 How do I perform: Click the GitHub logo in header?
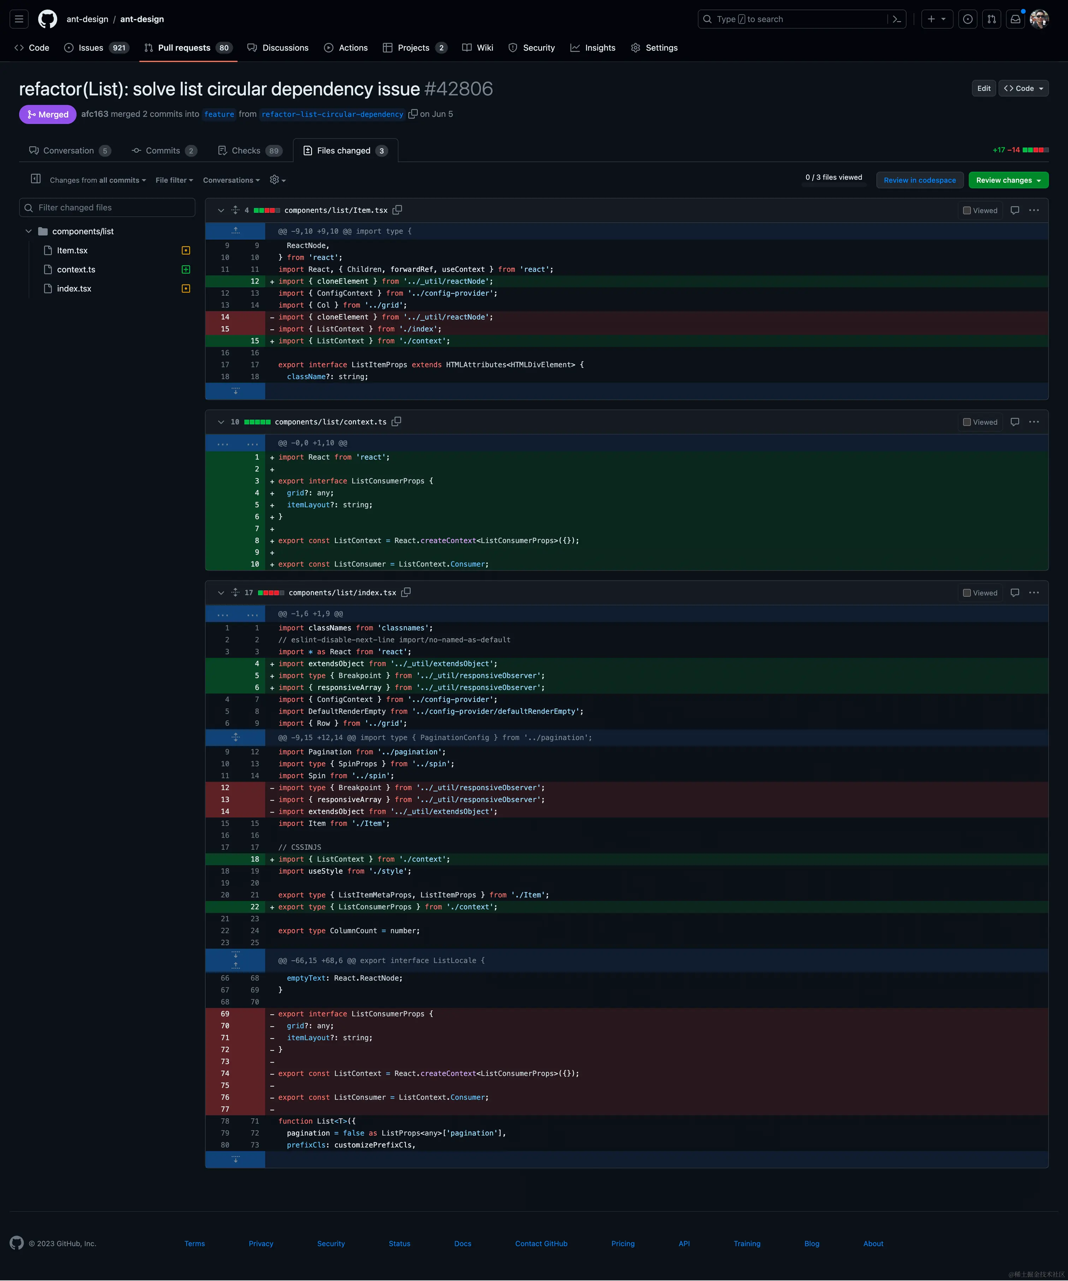pyautogui.click(x=48, y=19)
